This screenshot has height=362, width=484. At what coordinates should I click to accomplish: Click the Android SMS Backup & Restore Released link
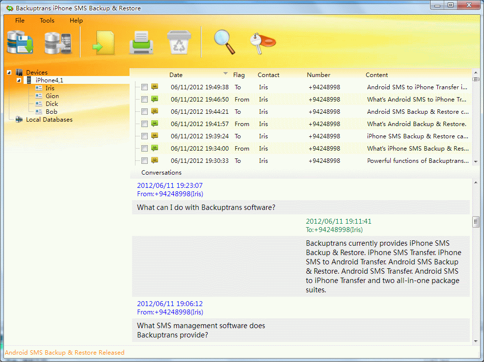pos(64,352)
